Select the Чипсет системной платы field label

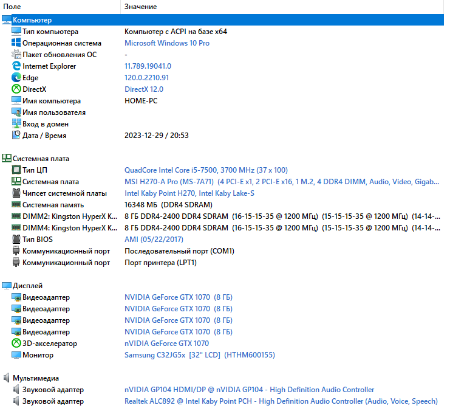pyautogui.click(x=65, y=193)
